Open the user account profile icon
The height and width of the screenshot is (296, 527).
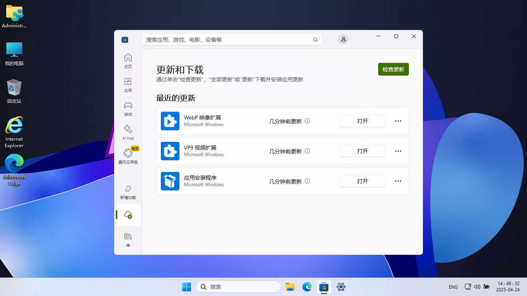[343, 39]
